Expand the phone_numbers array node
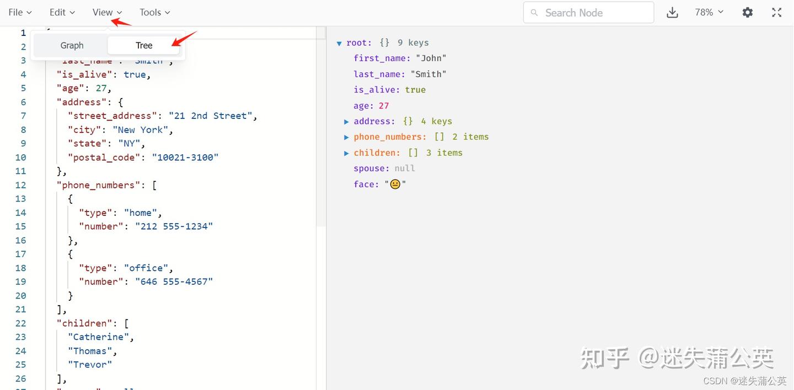794x390 pixels. [346, 137]
